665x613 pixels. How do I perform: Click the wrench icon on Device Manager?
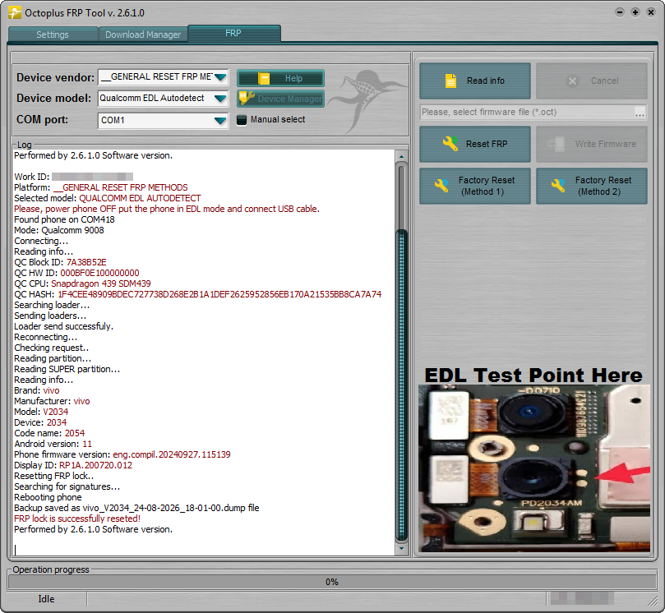click(x=247, y=98)
